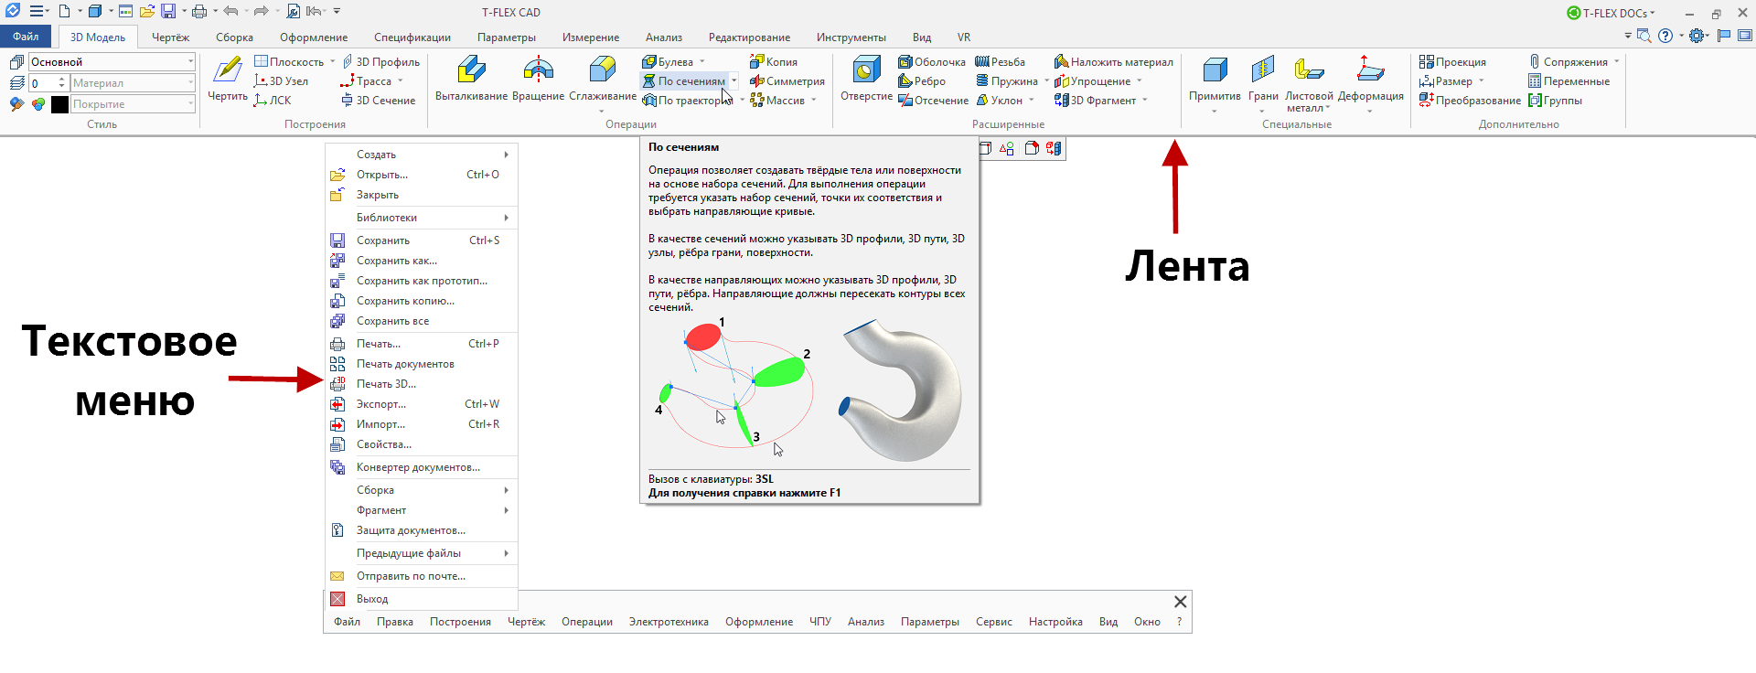Open the Группы command
Image resolution: width=1756 pixels, height=673 pixels.
(1555, 101)
